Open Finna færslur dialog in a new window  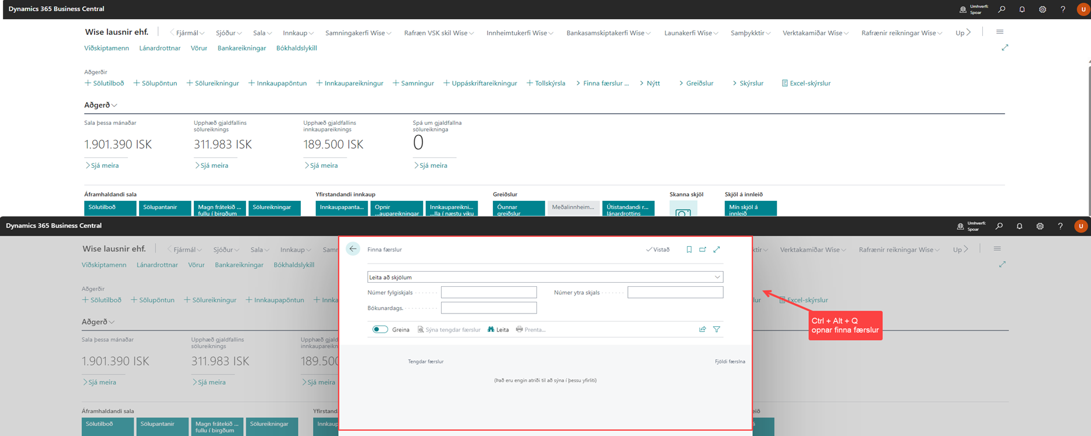coord(703,250)
